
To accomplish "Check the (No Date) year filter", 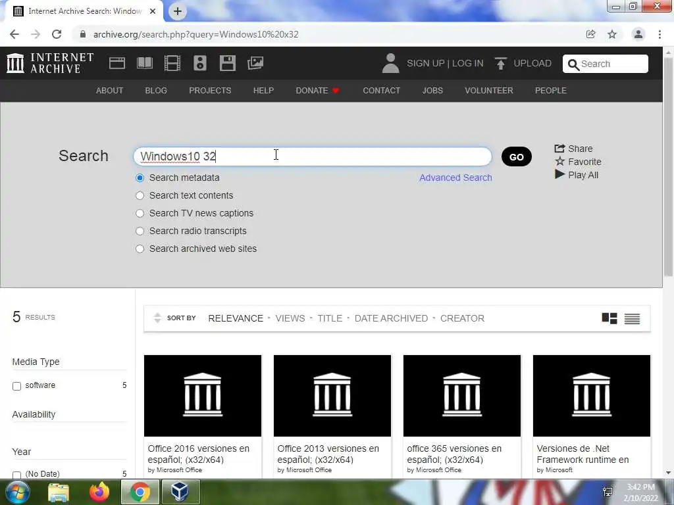I will 16,475.
